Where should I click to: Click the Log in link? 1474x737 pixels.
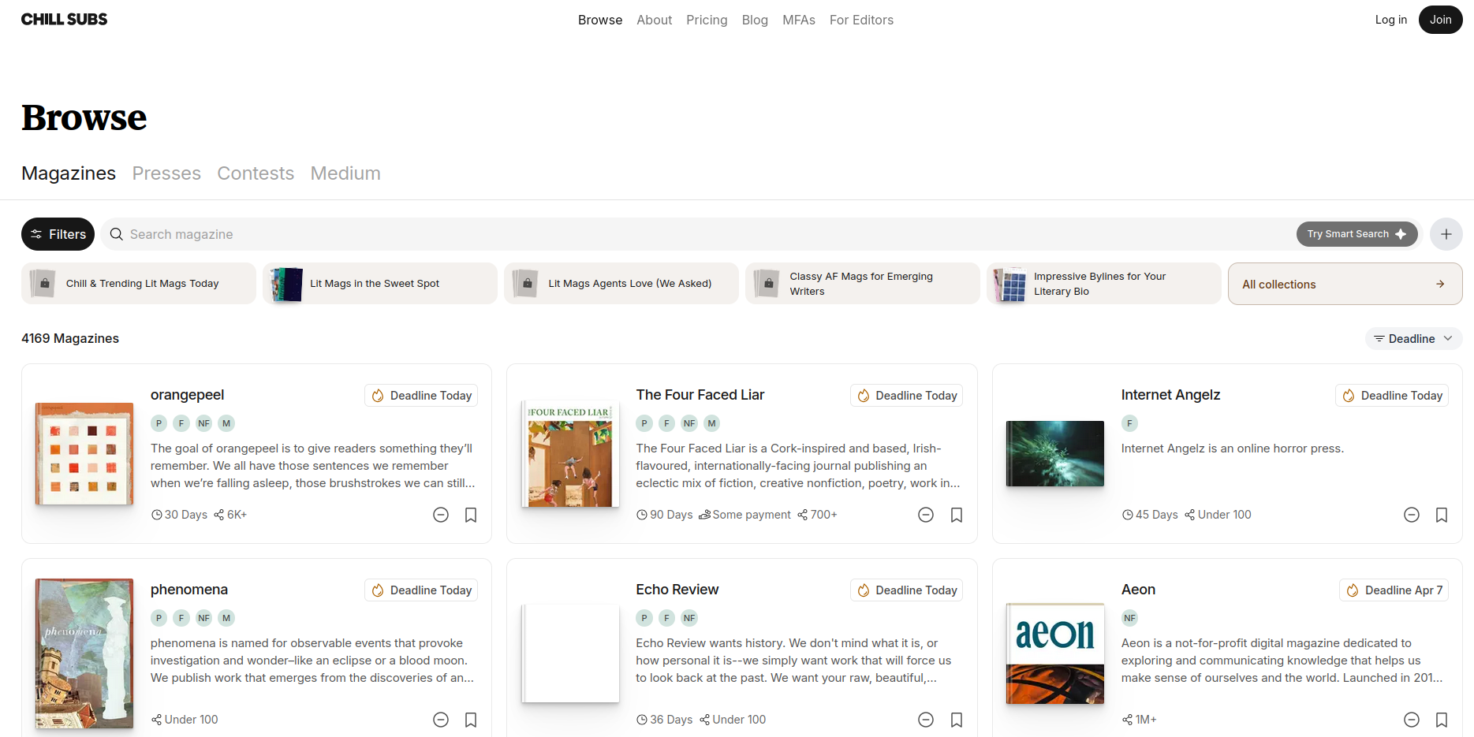1390,20
